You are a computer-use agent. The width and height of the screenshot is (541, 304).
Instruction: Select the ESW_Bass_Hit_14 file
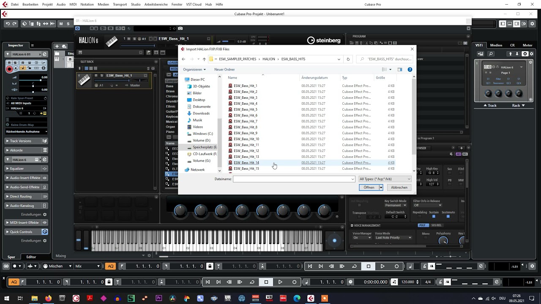[x=246, y=163]
